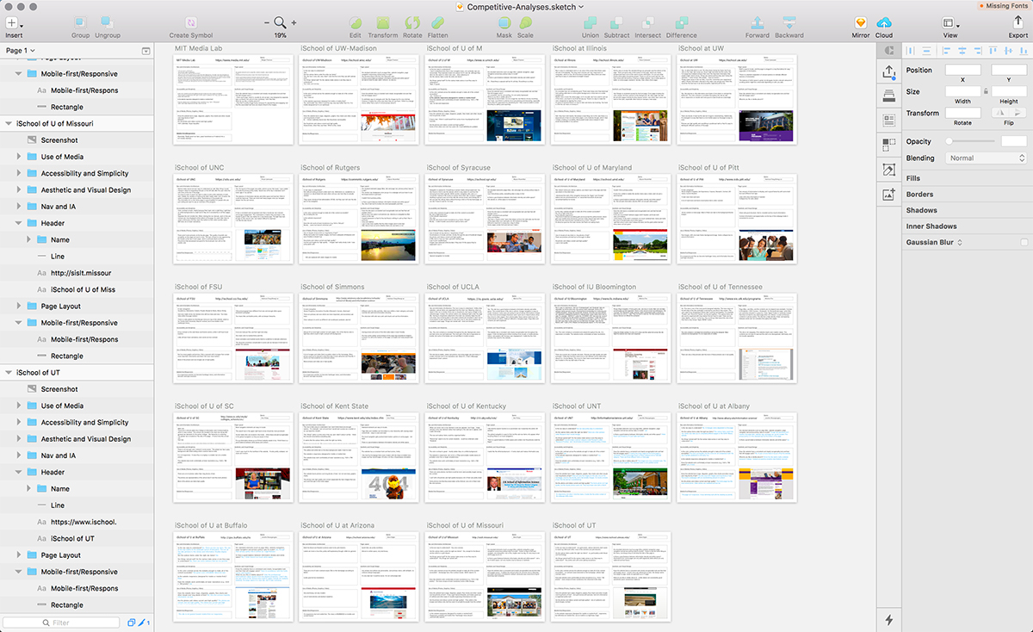
Task: Collapse the iSchool of U of Missouri artboard
Action: [9, 123]
